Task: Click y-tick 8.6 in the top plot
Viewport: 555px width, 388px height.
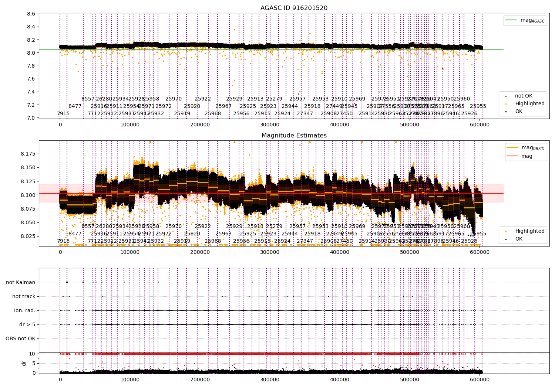Action: pyautogui.click(x=31, y=14)
